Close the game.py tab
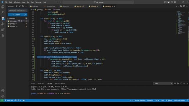189x106 pixels. (x=115, y=6)
